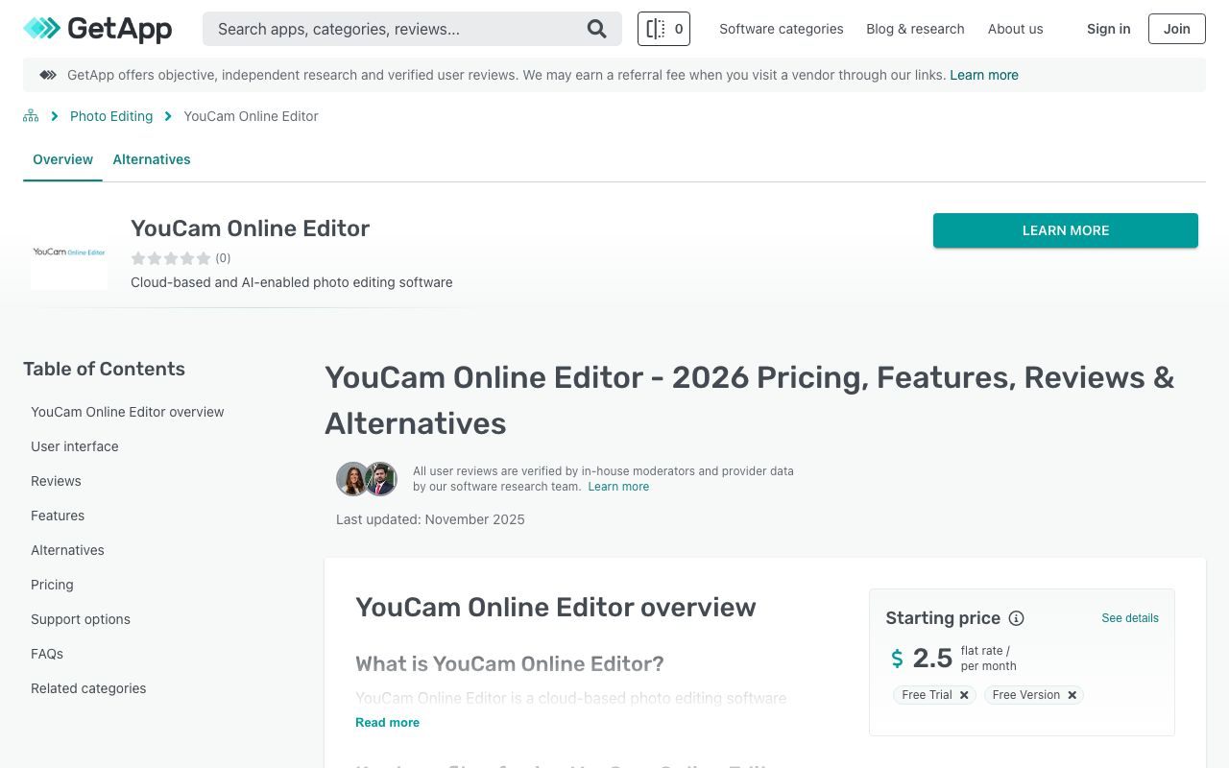Open the compare apps counter button

[663, 29]
